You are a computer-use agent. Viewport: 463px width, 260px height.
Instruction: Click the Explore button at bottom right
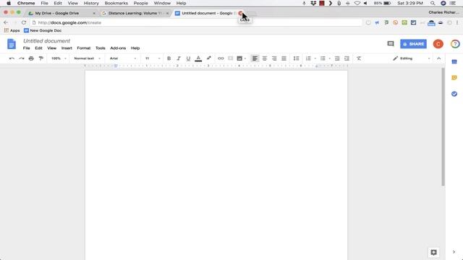point(433,252)
